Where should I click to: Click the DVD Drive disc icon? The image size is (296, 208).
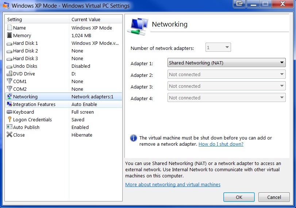point(9,74)
